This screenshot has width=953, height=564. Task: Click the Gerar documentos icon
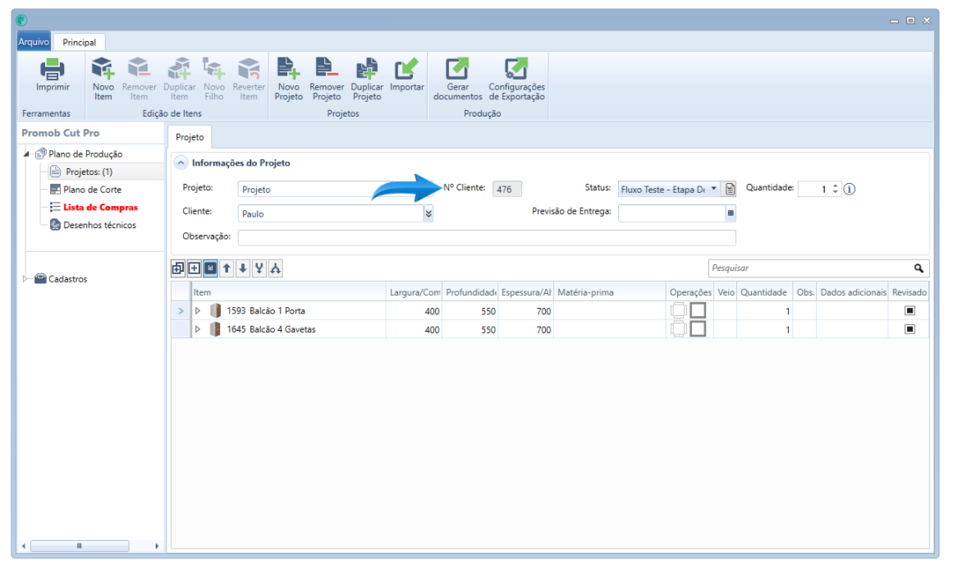coord(457,69)
